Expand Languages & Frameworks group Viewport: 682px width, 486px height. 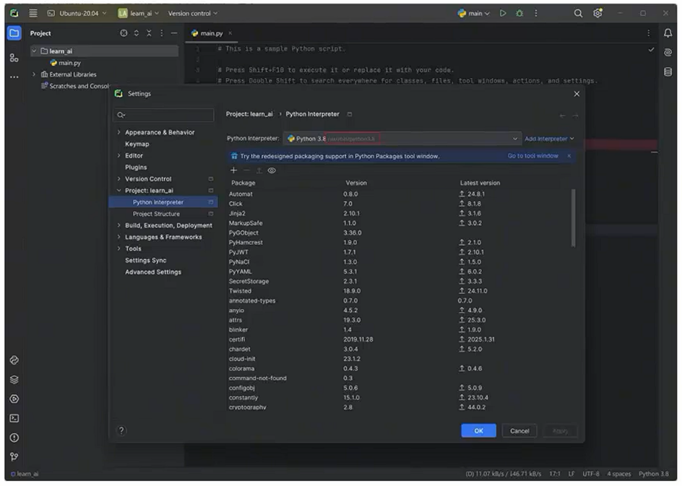118,237
